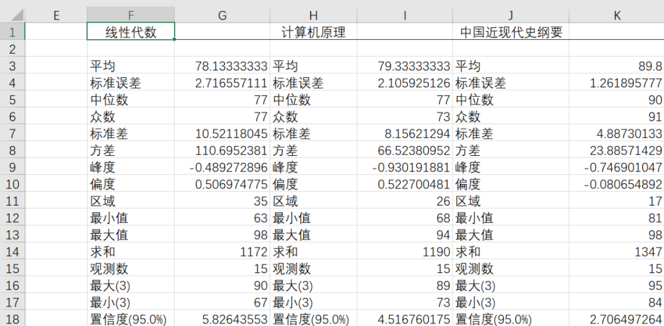Select column G header
This screenshot has width=664, height=326.
coord(223,15)
